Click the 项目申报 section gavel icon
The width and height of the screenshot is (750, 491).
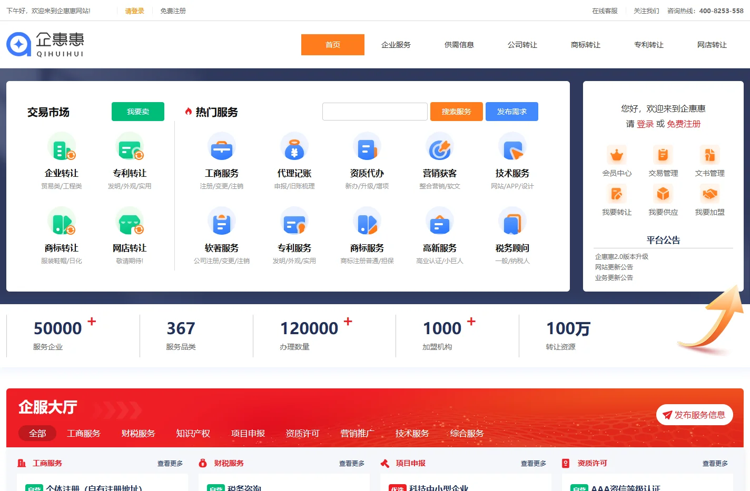click(385, 463)
